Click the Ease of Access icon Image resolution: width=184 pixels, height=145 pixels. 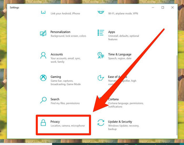101,77
